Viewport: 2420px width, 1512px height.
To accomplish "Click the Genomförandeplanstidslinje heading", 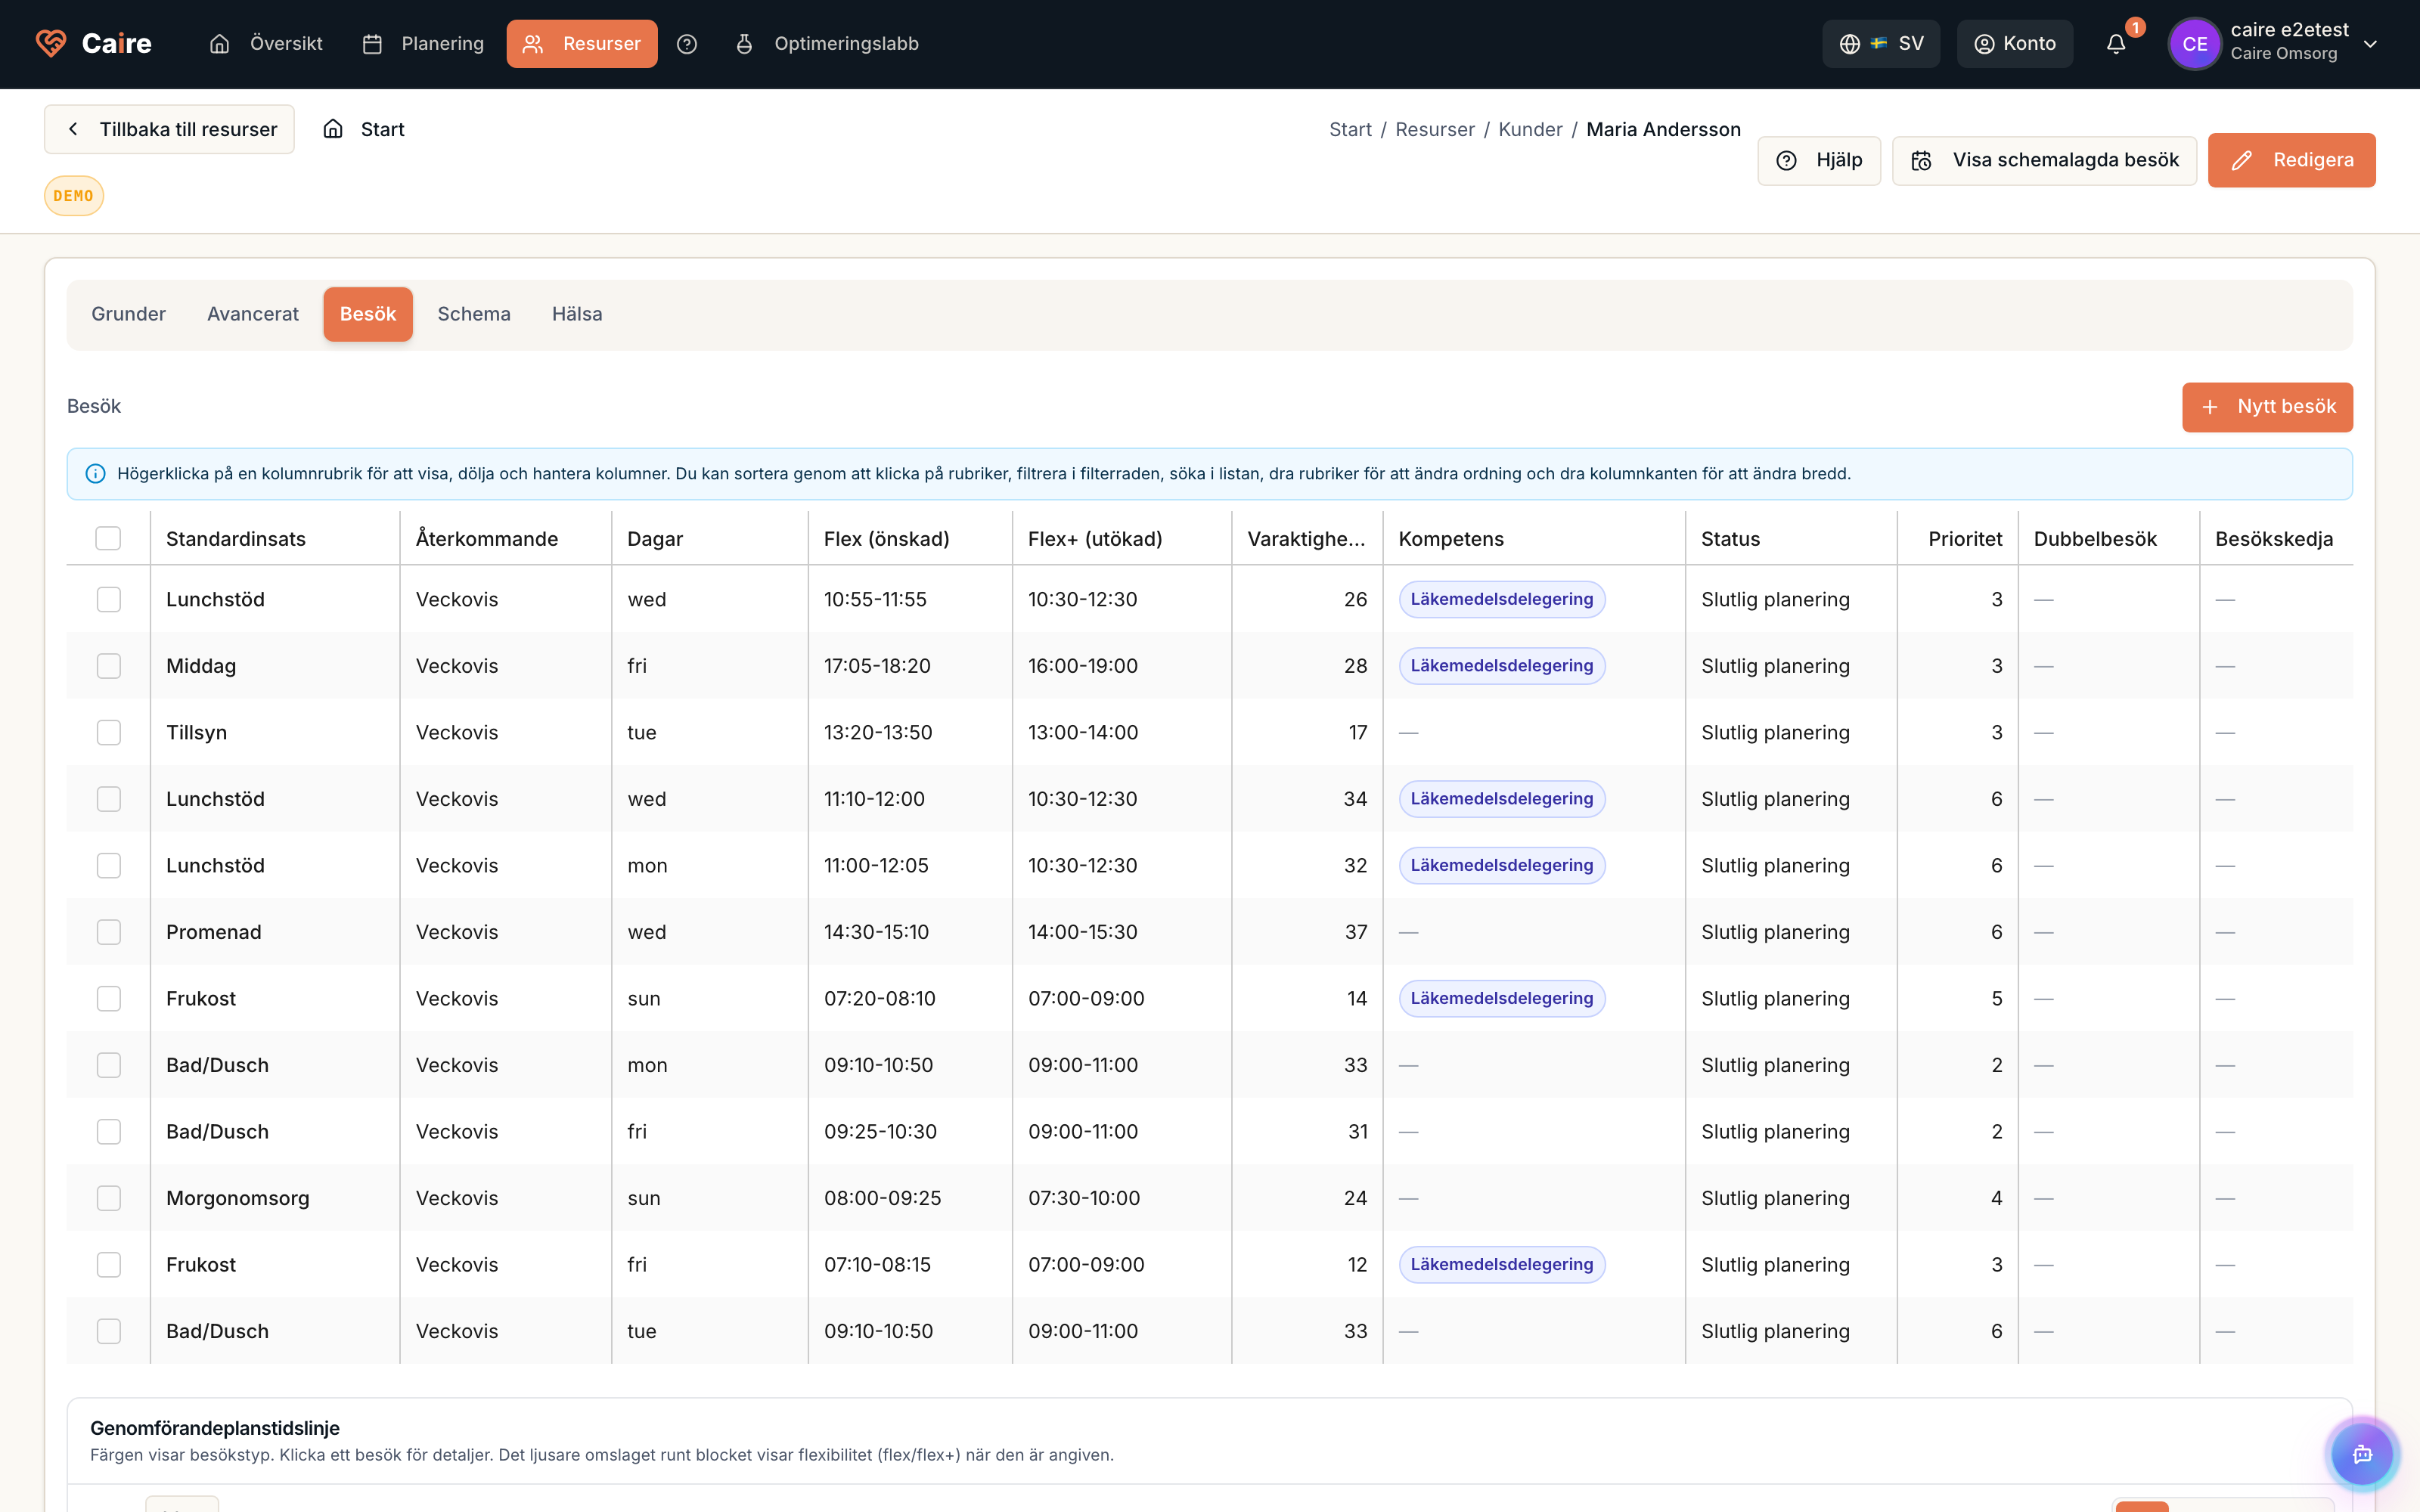I will click(x=215, y=1428).
